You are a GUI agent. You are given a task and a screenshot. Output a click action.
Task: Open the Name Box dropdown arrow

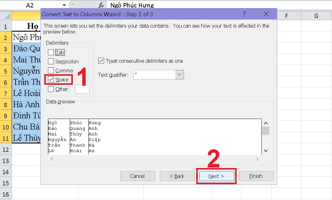[64, 5]
